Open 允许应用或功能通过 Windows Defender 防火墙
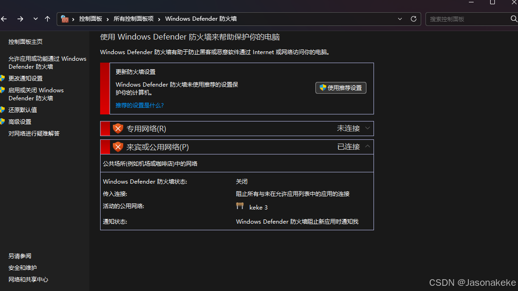Viewport: 518px width, 291px height. pyautogui.click(x=47, y=63)
